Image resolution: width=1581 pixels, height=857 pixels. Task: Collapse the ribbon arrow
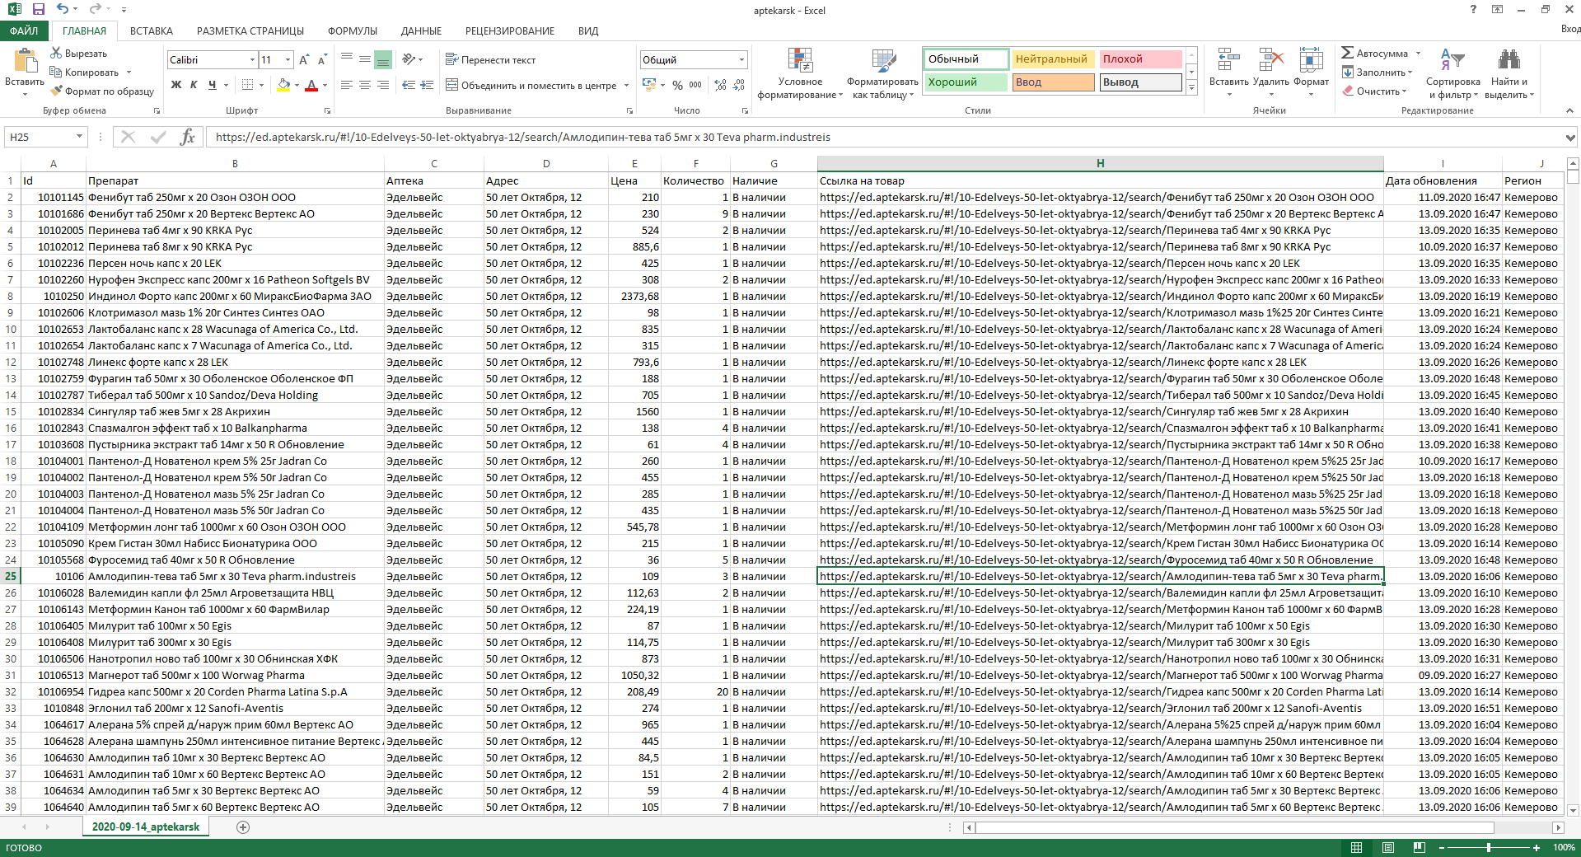click(1569, 110)
